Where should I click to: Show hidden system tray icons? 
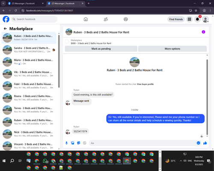(x=181, y=161)
